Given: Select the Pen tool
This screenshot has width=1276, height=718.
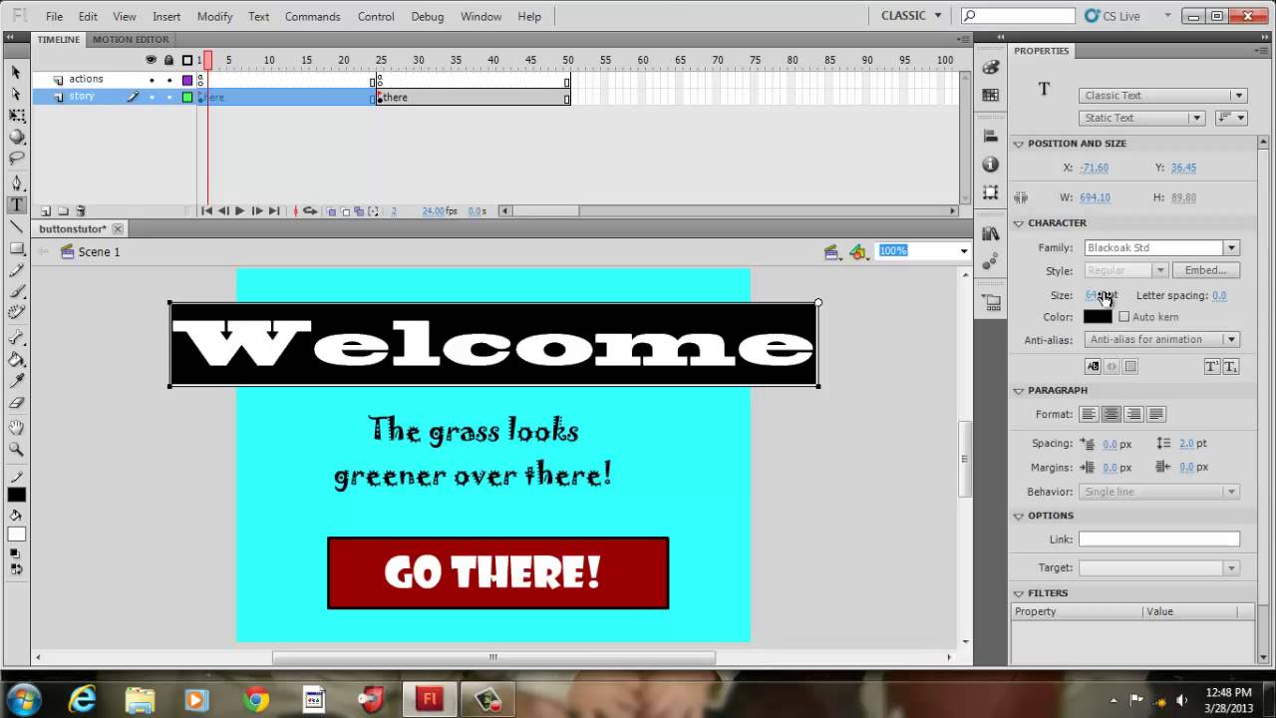Looking at the screenshot, I should (16, 183).
